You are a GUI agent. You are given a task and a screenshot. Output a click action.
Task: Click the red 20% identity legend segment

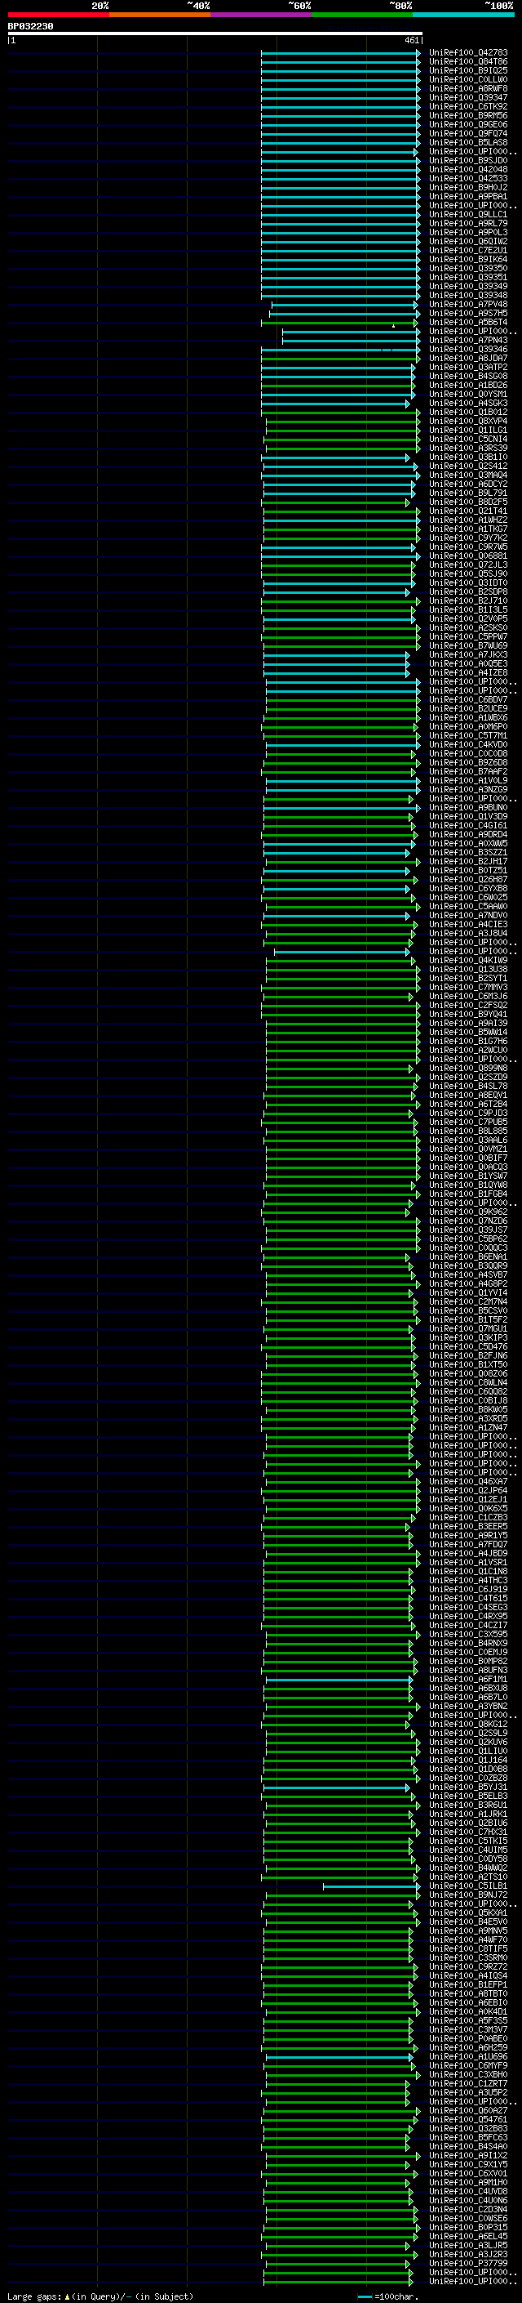[x=58, y=15]
